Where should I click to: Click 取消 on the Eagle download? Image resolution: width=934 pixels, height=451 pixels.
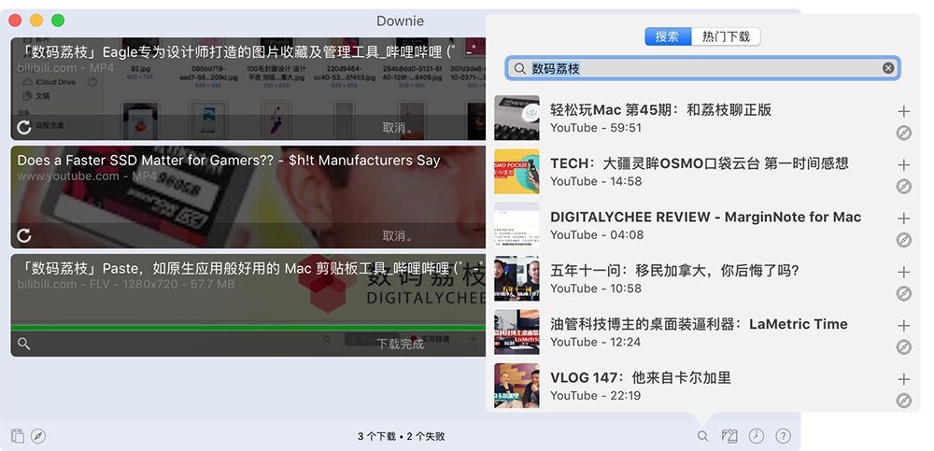tap(397, 128)
